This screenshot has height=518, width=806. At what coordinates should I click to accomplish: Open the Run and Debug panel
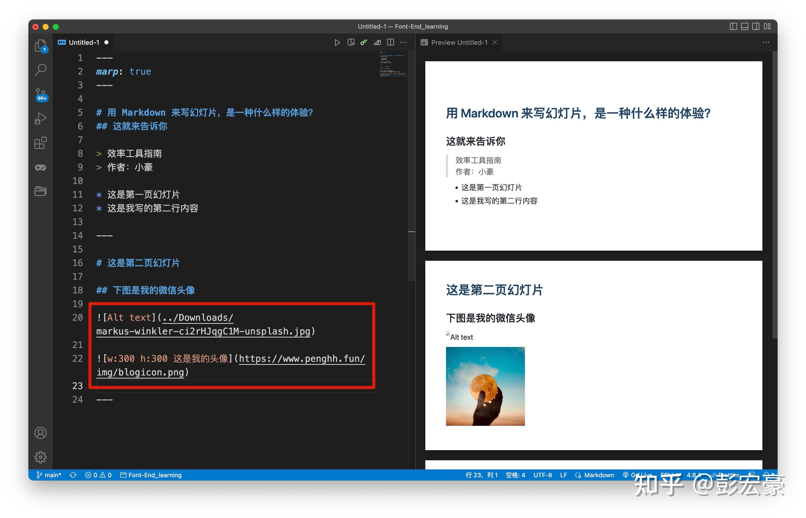(x=40, y=118)
